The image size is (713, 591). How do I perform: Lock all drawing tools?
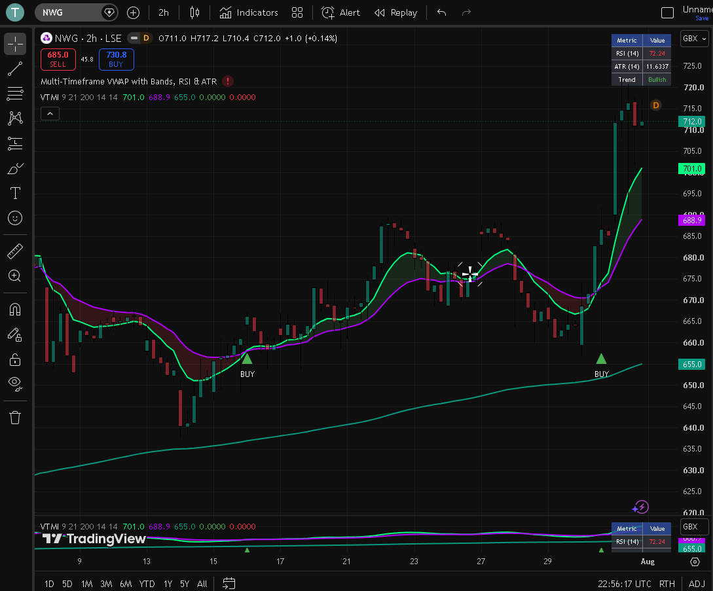click(x=15, y=359)
